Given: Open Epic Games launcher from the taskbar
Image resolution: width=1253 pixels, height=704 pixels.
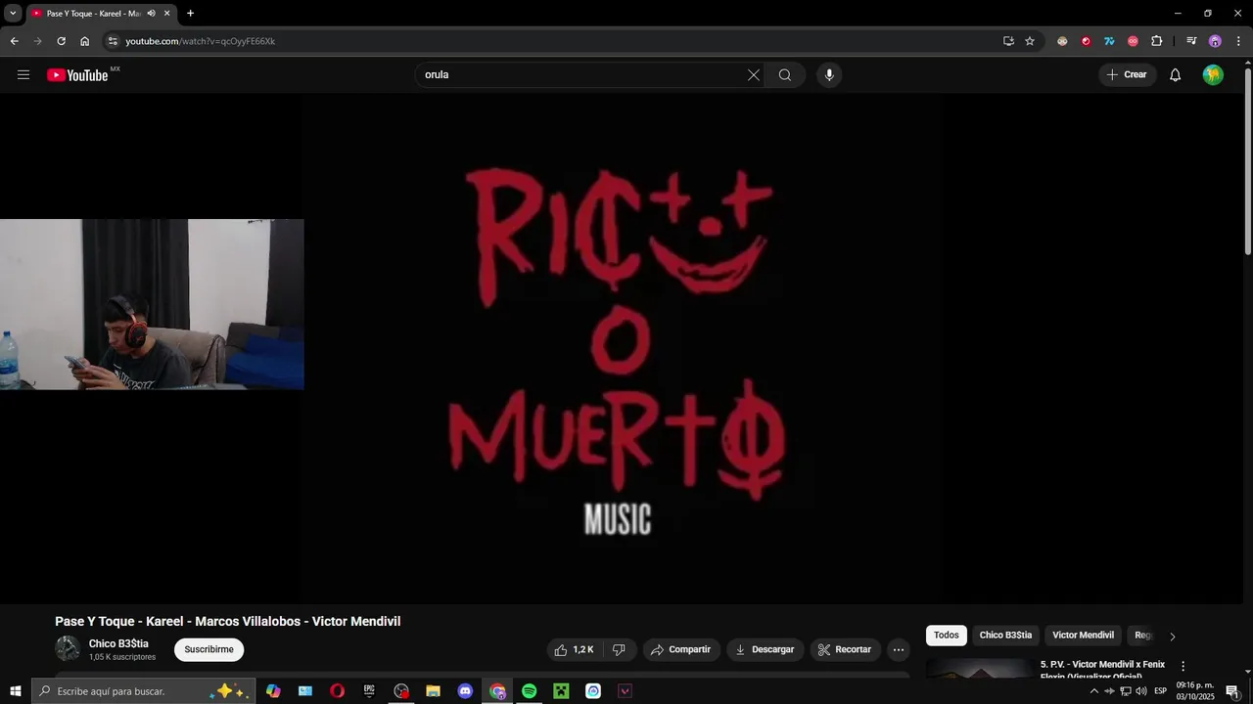Looking at the screenshot, I should click(x=369, y=691).
